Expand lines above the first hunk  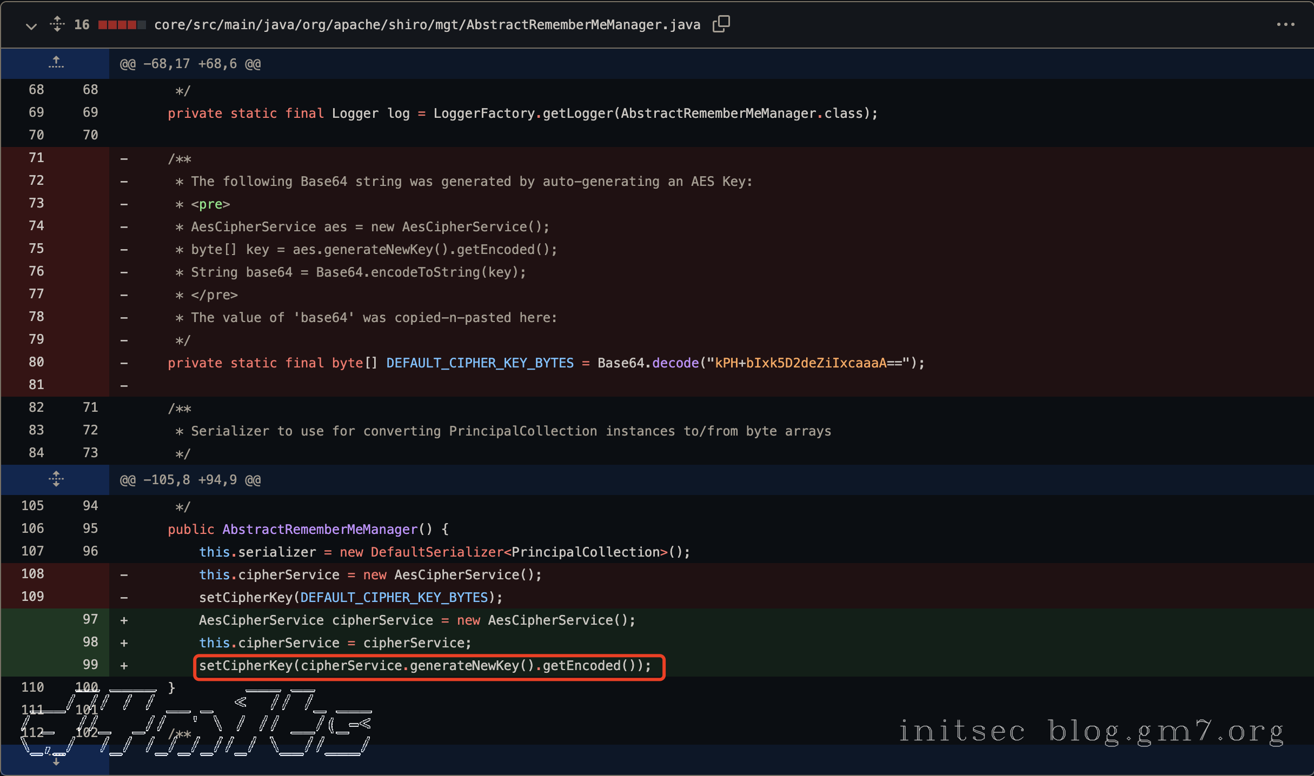click(x=56, y=63)
